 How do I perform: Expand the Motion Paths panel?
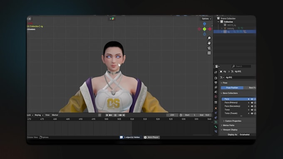point(221,125)
